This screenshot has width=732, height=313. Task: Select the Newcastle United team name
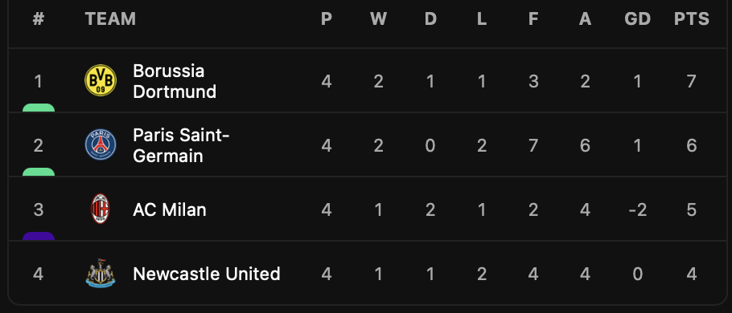point(207,274)
